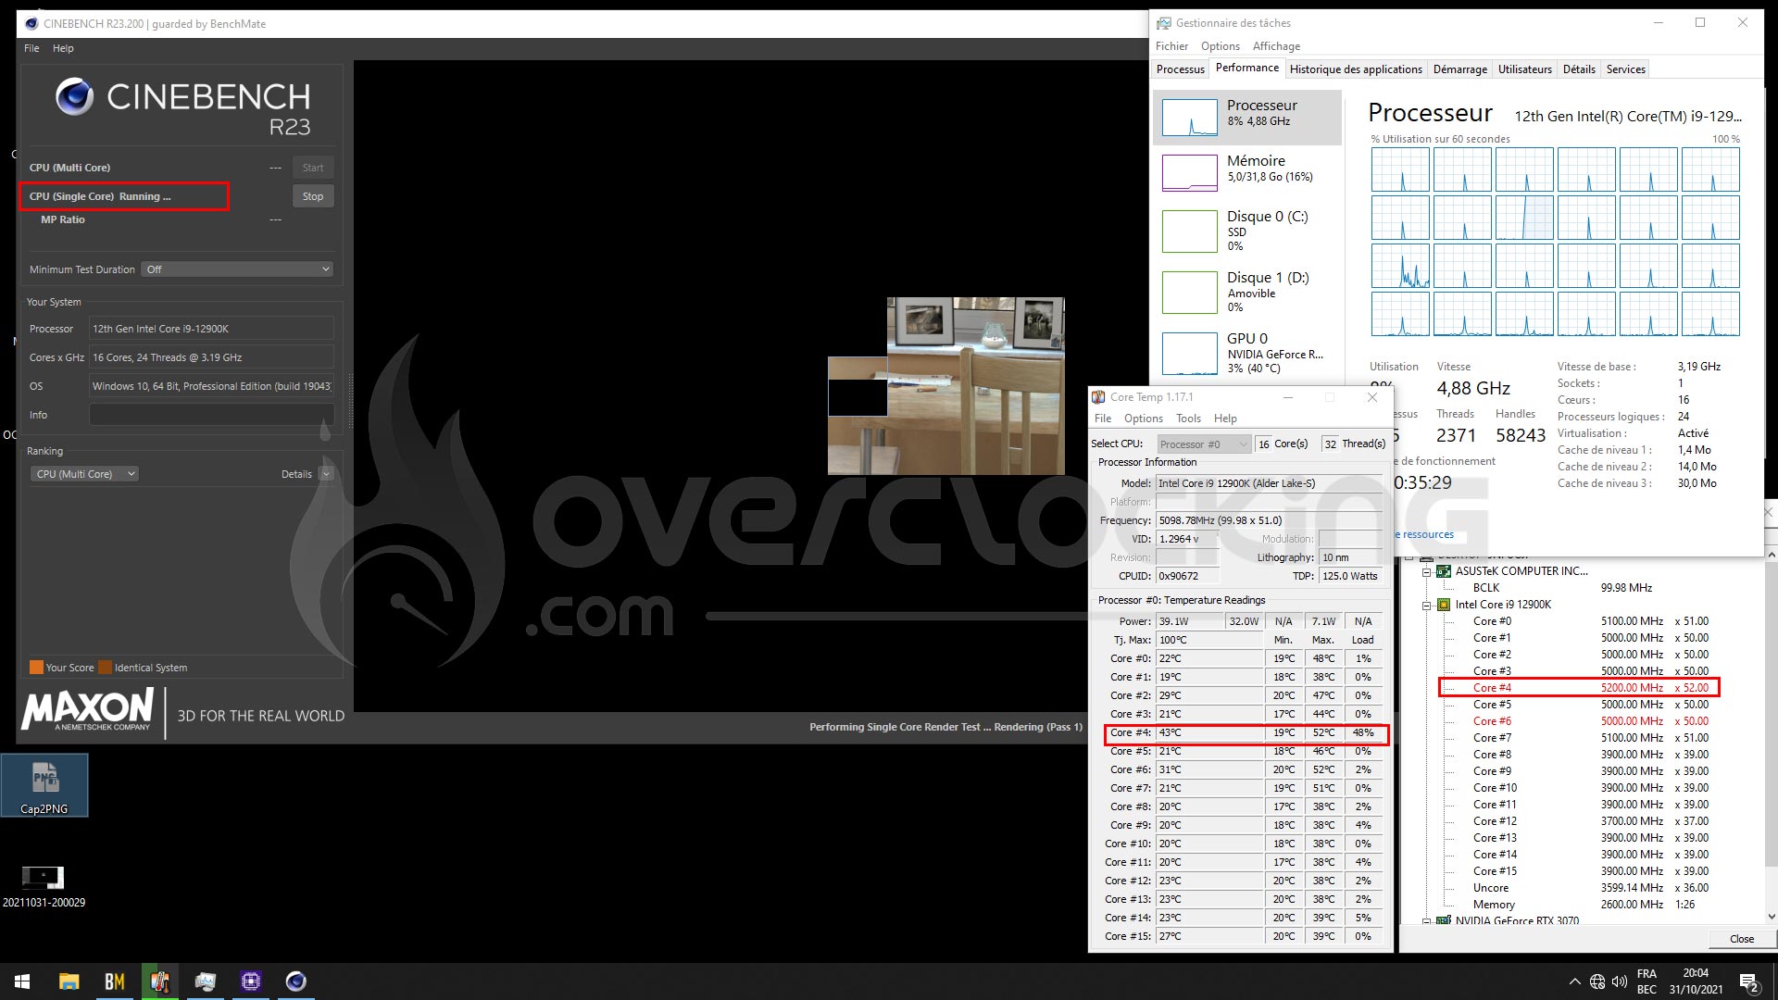Click the Task Manager title bar icon
The image size is (1778, 1000).
(1164, 23)
